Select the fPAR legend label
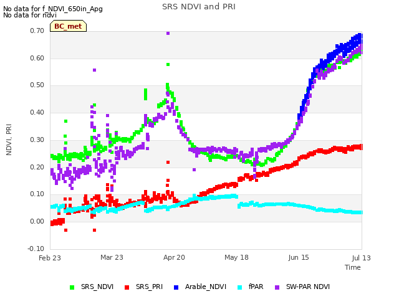This screenshot has height=299, width=399. pyautogui.click(x=256, y=287)
